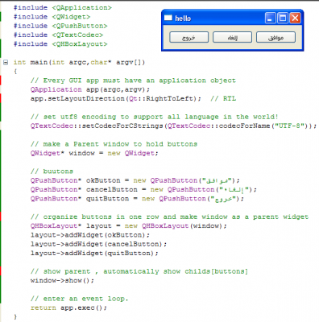Click the QHBoxLayout* layout declaration line
The height and width of the screenshot is (322, 319).
(x=129, y=226)
